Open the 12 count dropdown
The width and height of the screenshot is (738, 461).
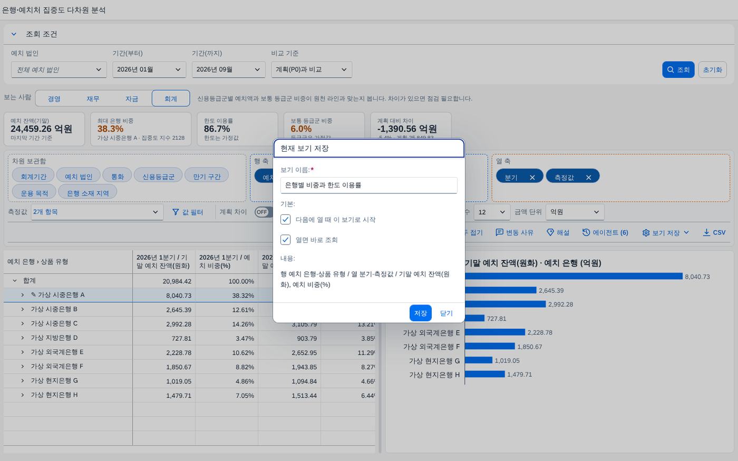click(491, 212)
